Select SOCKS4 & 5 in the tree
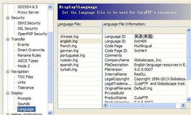 coord(28,7)
